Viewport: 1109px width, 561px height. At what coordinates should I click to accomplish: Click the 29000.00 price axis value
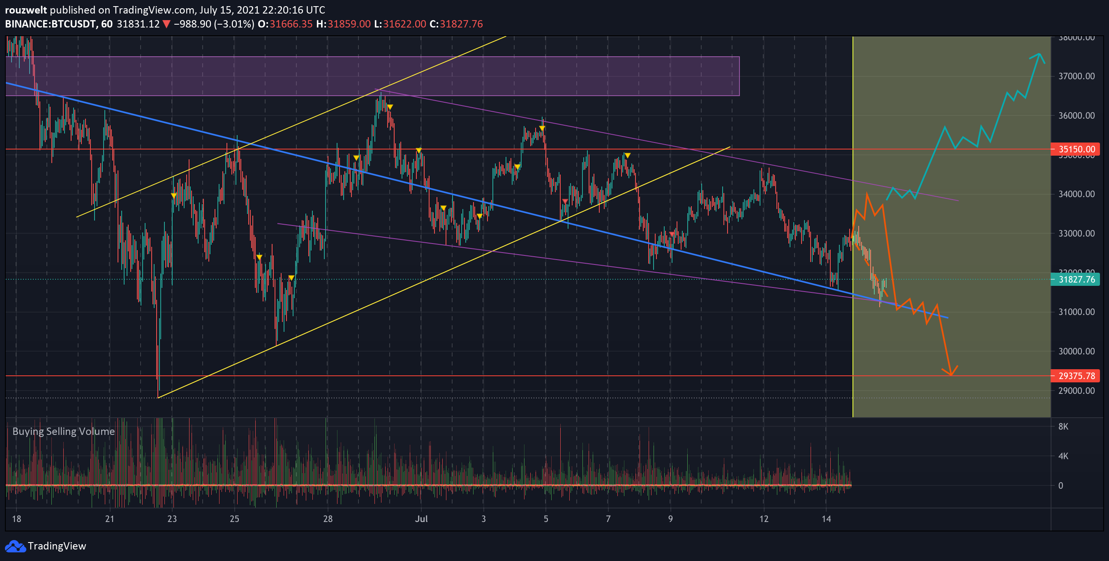[x=1076, y=391]
